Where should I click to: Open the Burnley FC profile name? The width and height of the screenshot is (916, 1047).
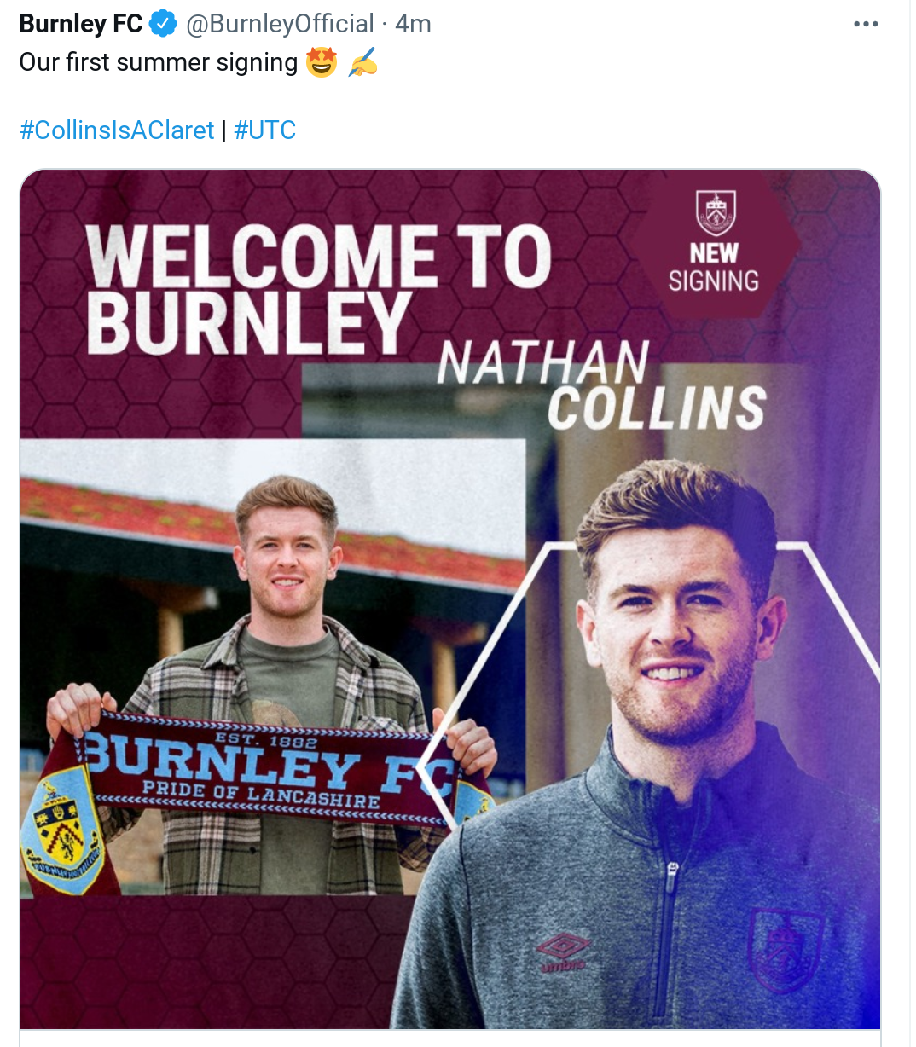81,24
